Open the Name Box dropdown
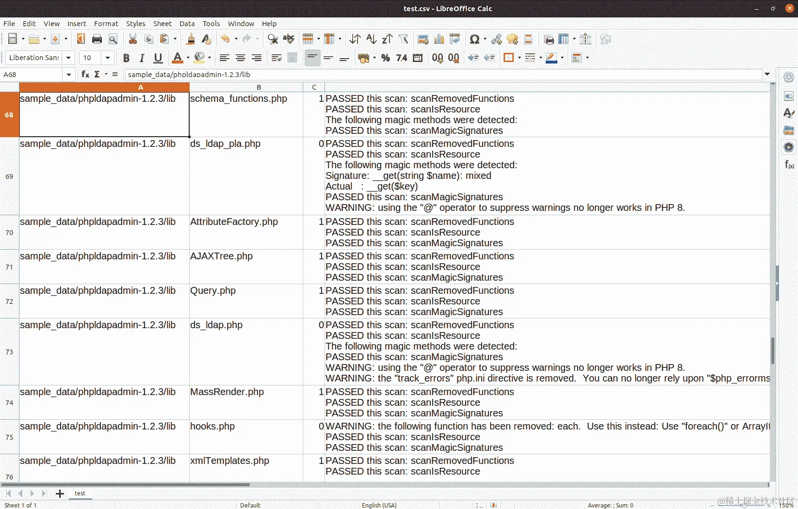The height and width of the screenshot is (509, 798). (x=68, y=74)
